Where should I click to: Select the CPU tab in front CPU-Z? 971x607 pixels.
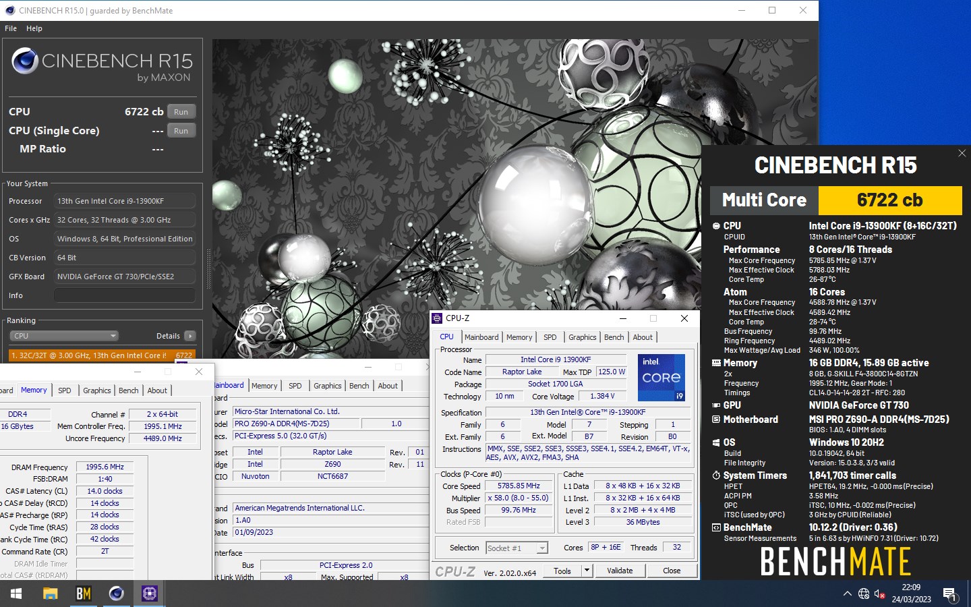446,337
